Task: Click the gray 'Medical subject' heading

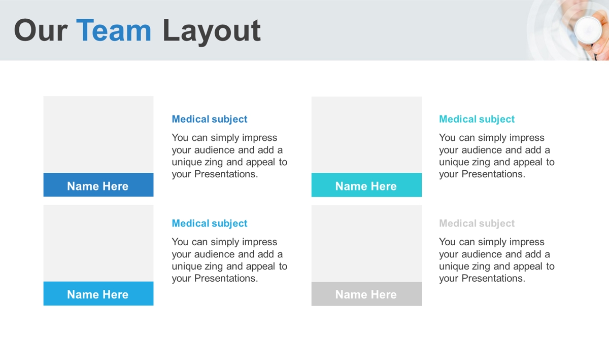Action: (x=477, y=223)
